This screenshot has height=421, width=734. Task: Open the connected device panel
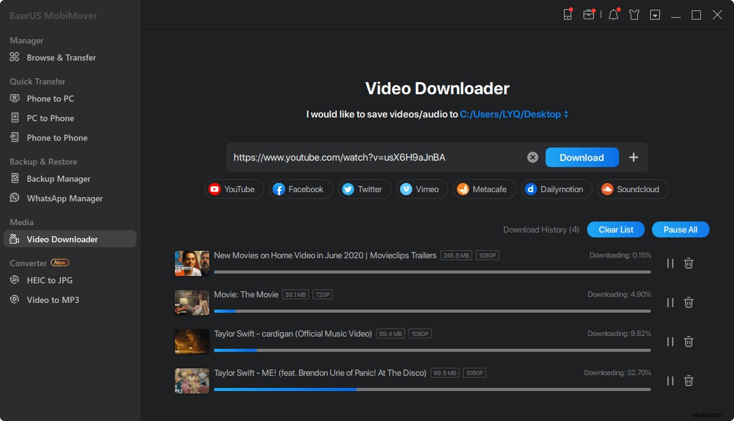tap(566, 14)
